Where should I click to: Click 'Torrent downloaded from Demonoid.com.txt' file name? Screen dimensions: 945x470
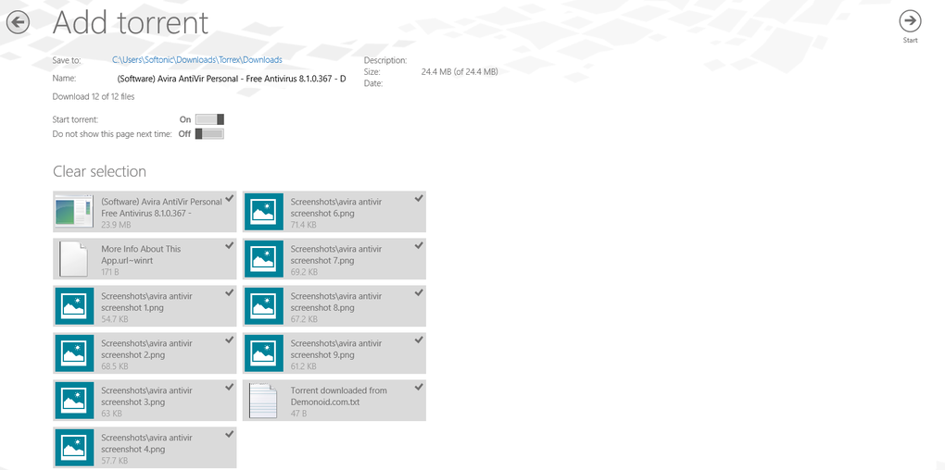coord(339,397)
